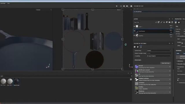Open the UV padding dropdown
The height and width of the screenshot is (104, 185).
coord(159,56)
